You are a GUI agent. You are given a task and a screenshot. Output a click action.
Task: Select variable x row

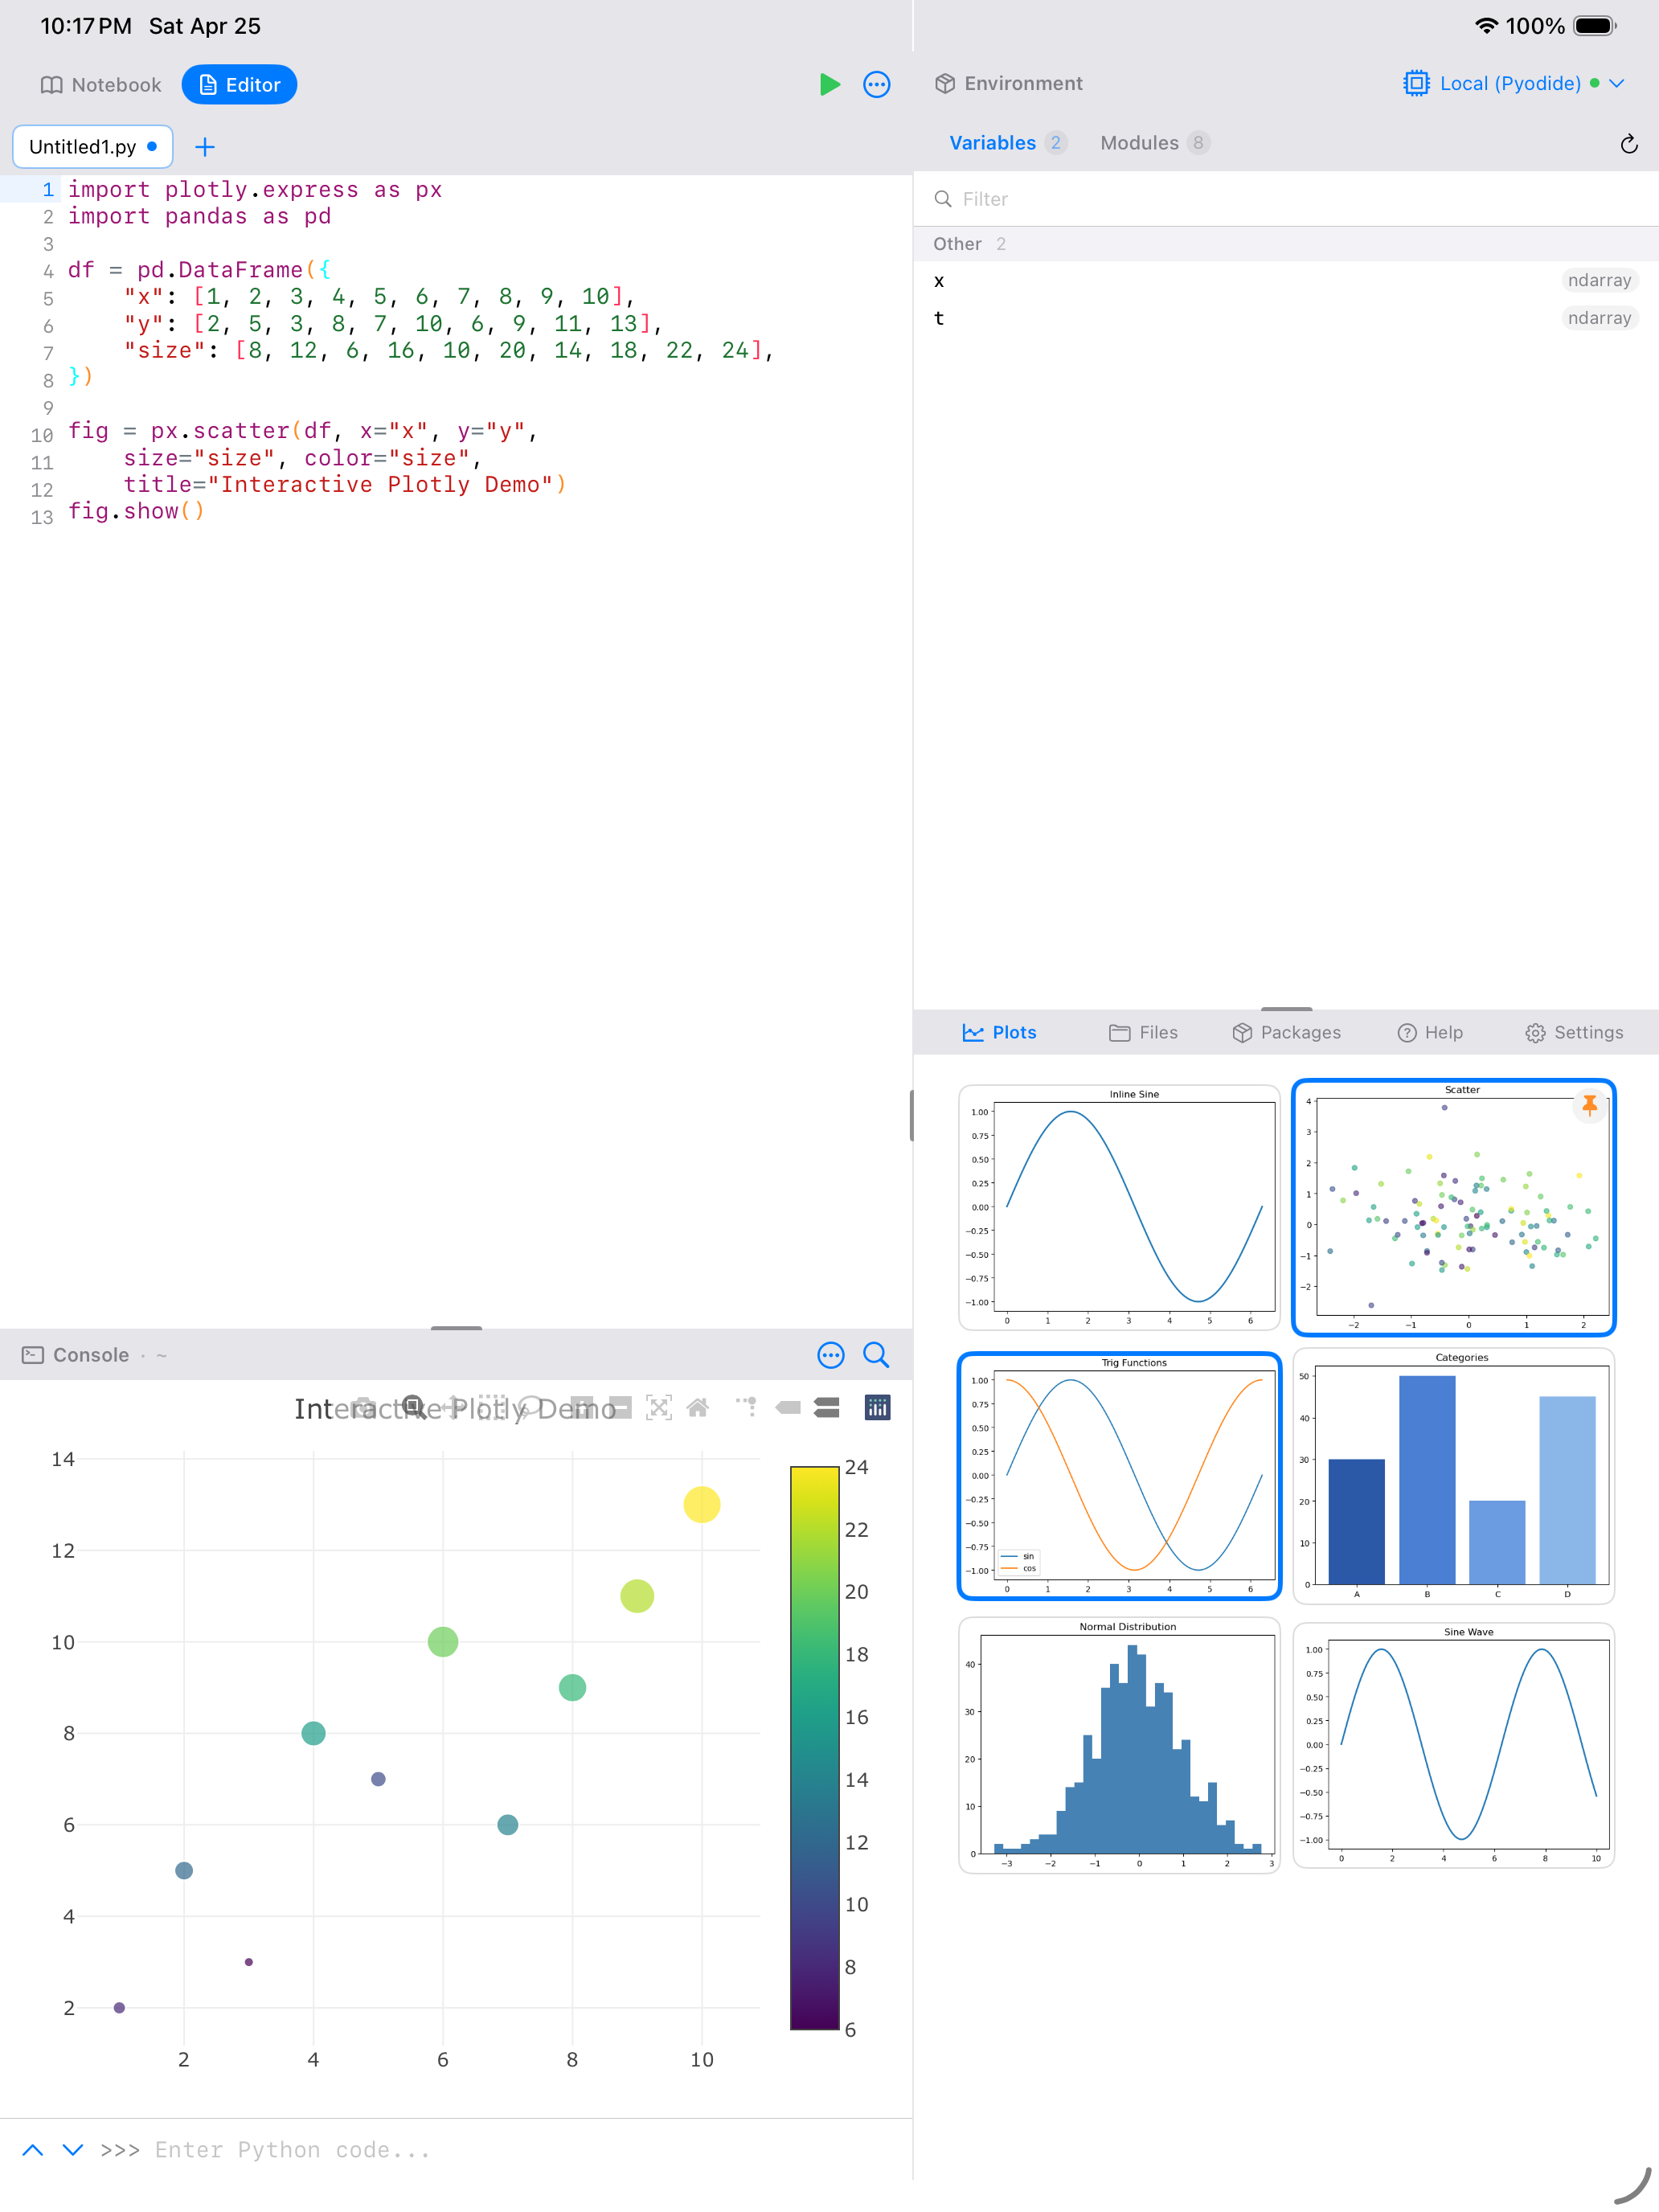(x=1286, y=281)
